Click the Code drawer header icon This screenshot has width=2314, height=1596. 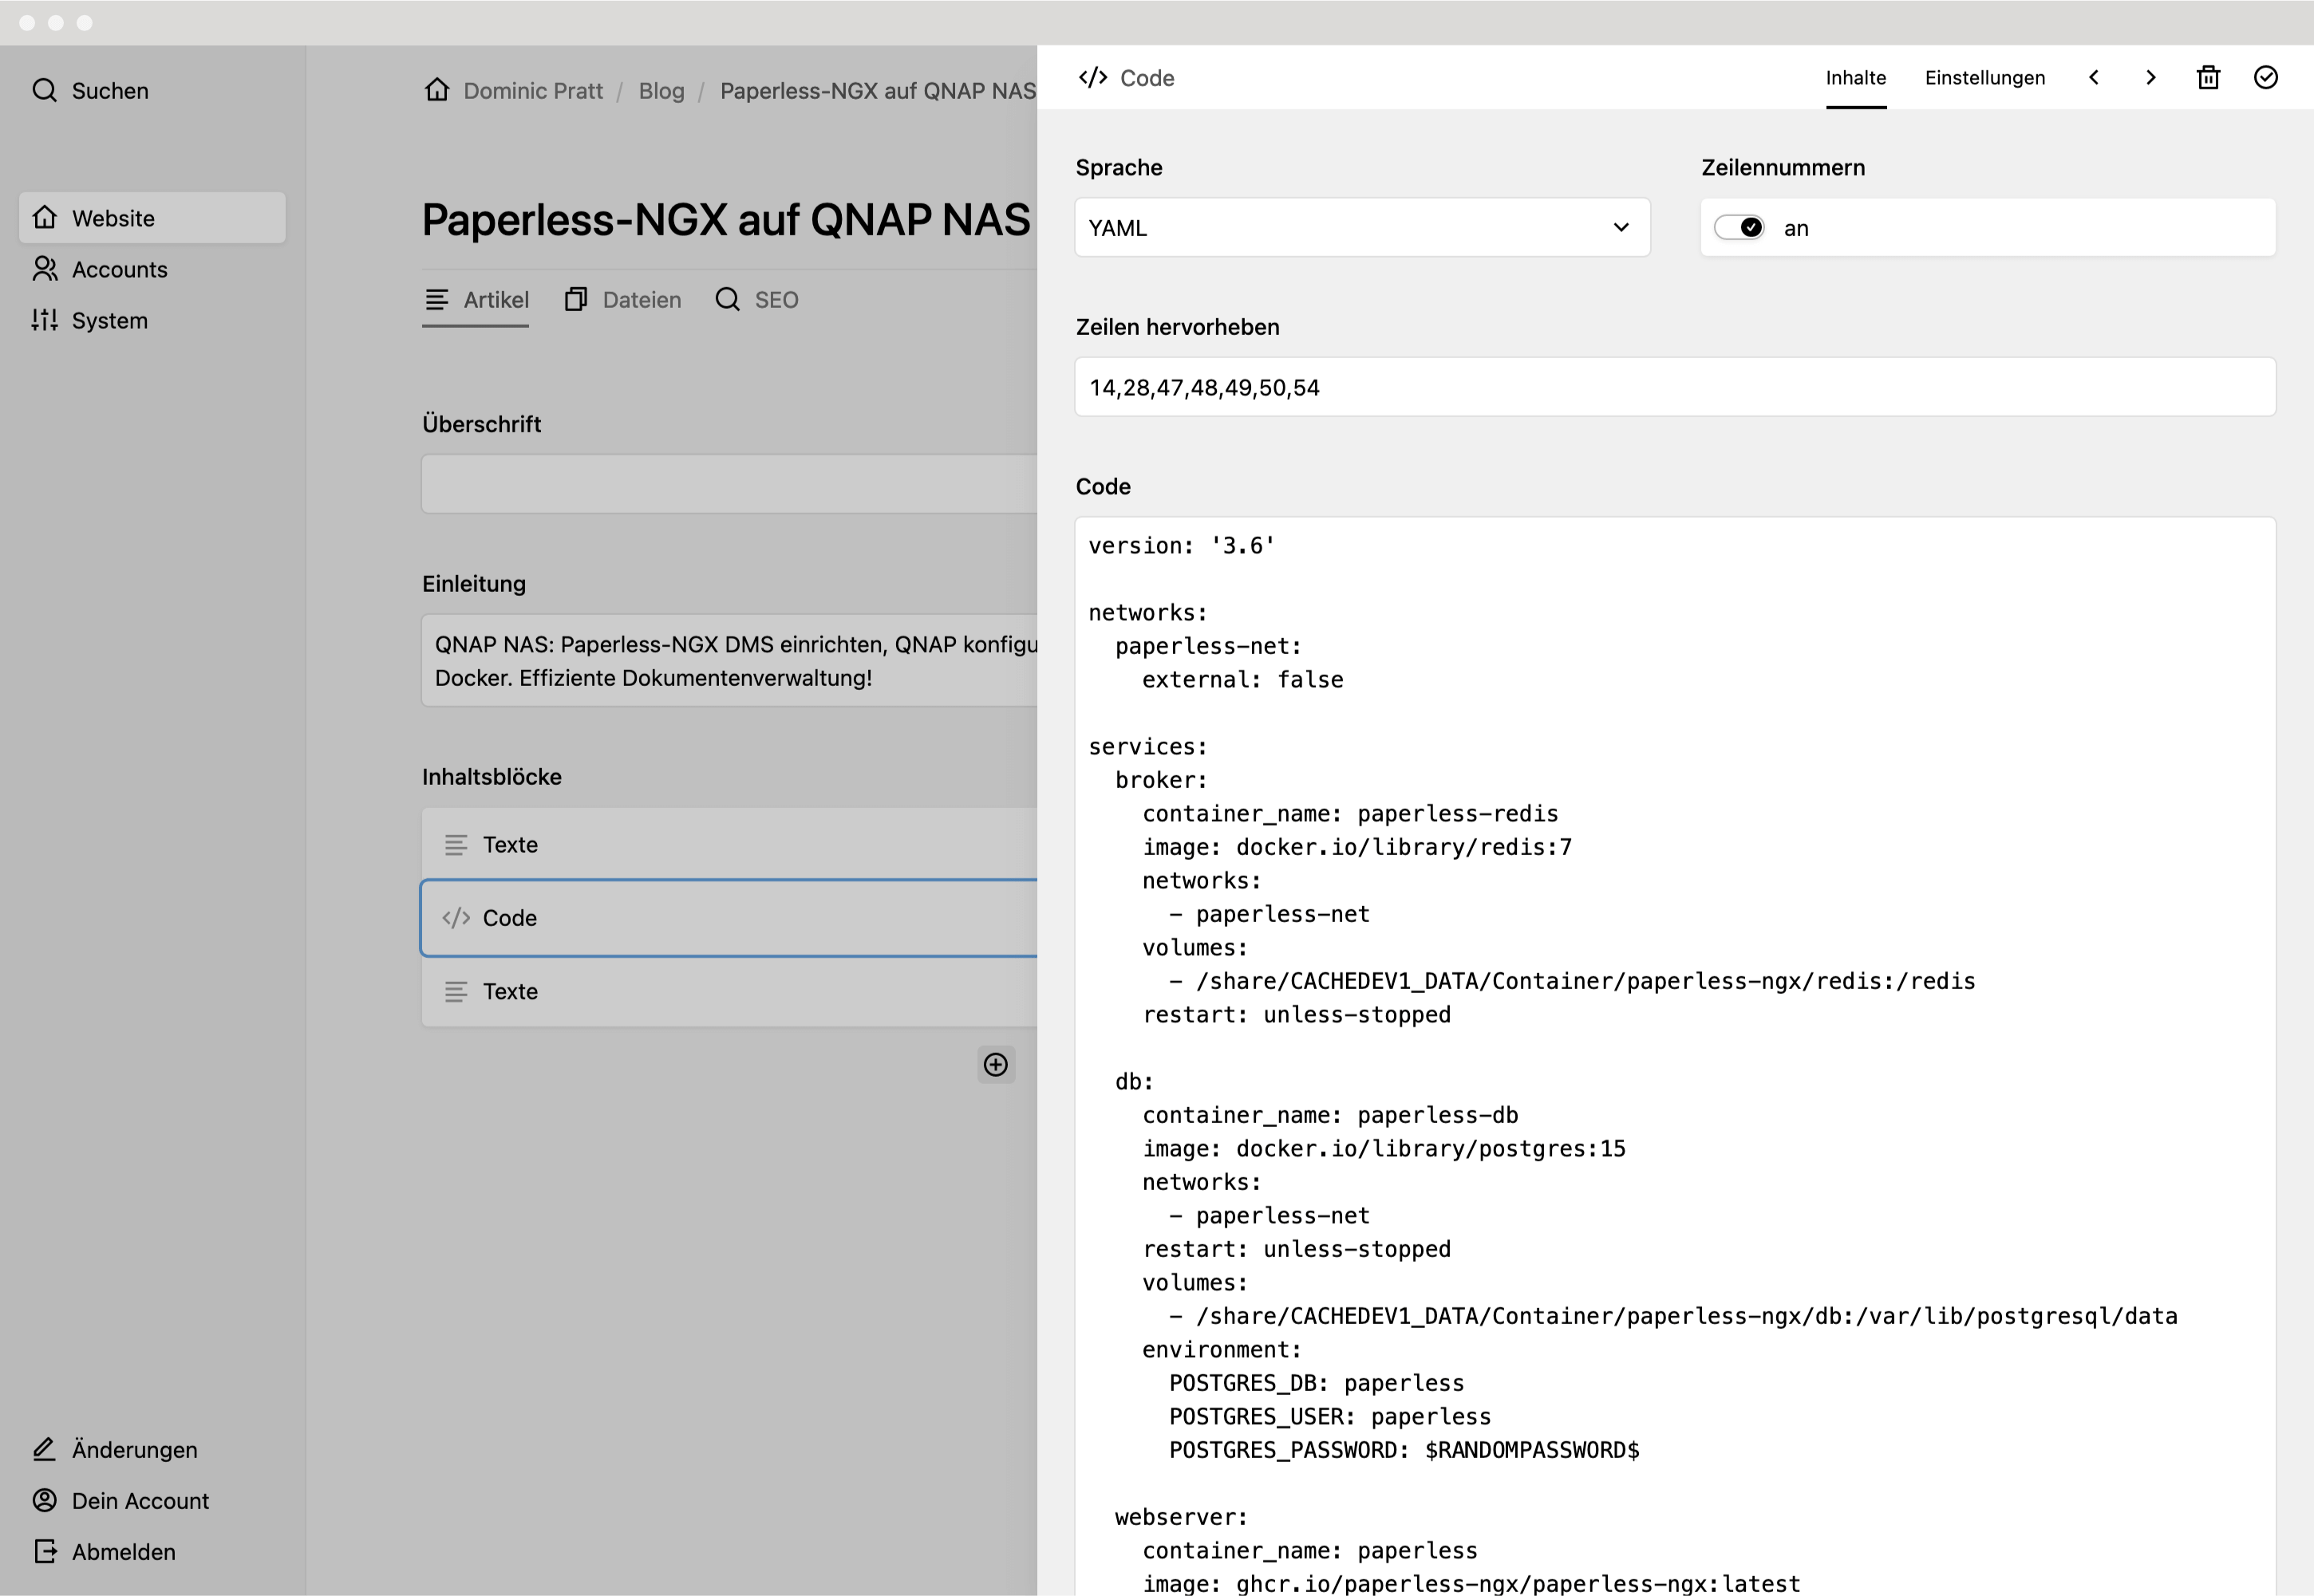coord(1092,77)
